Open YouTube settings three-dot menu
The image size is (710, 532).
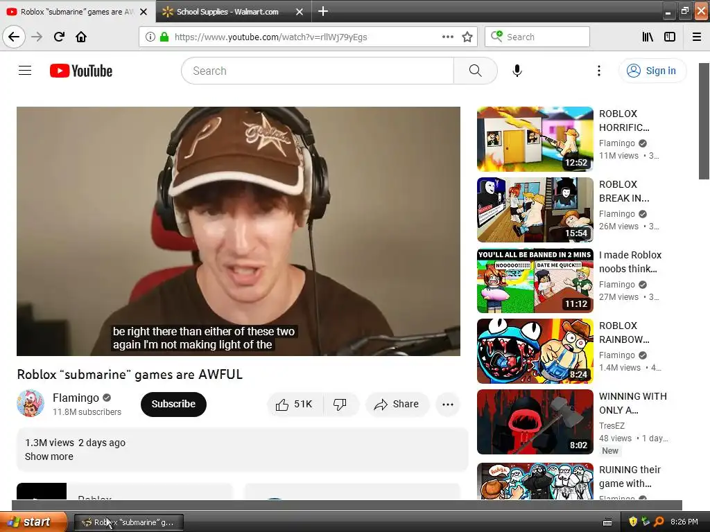[x=599, y=71]
